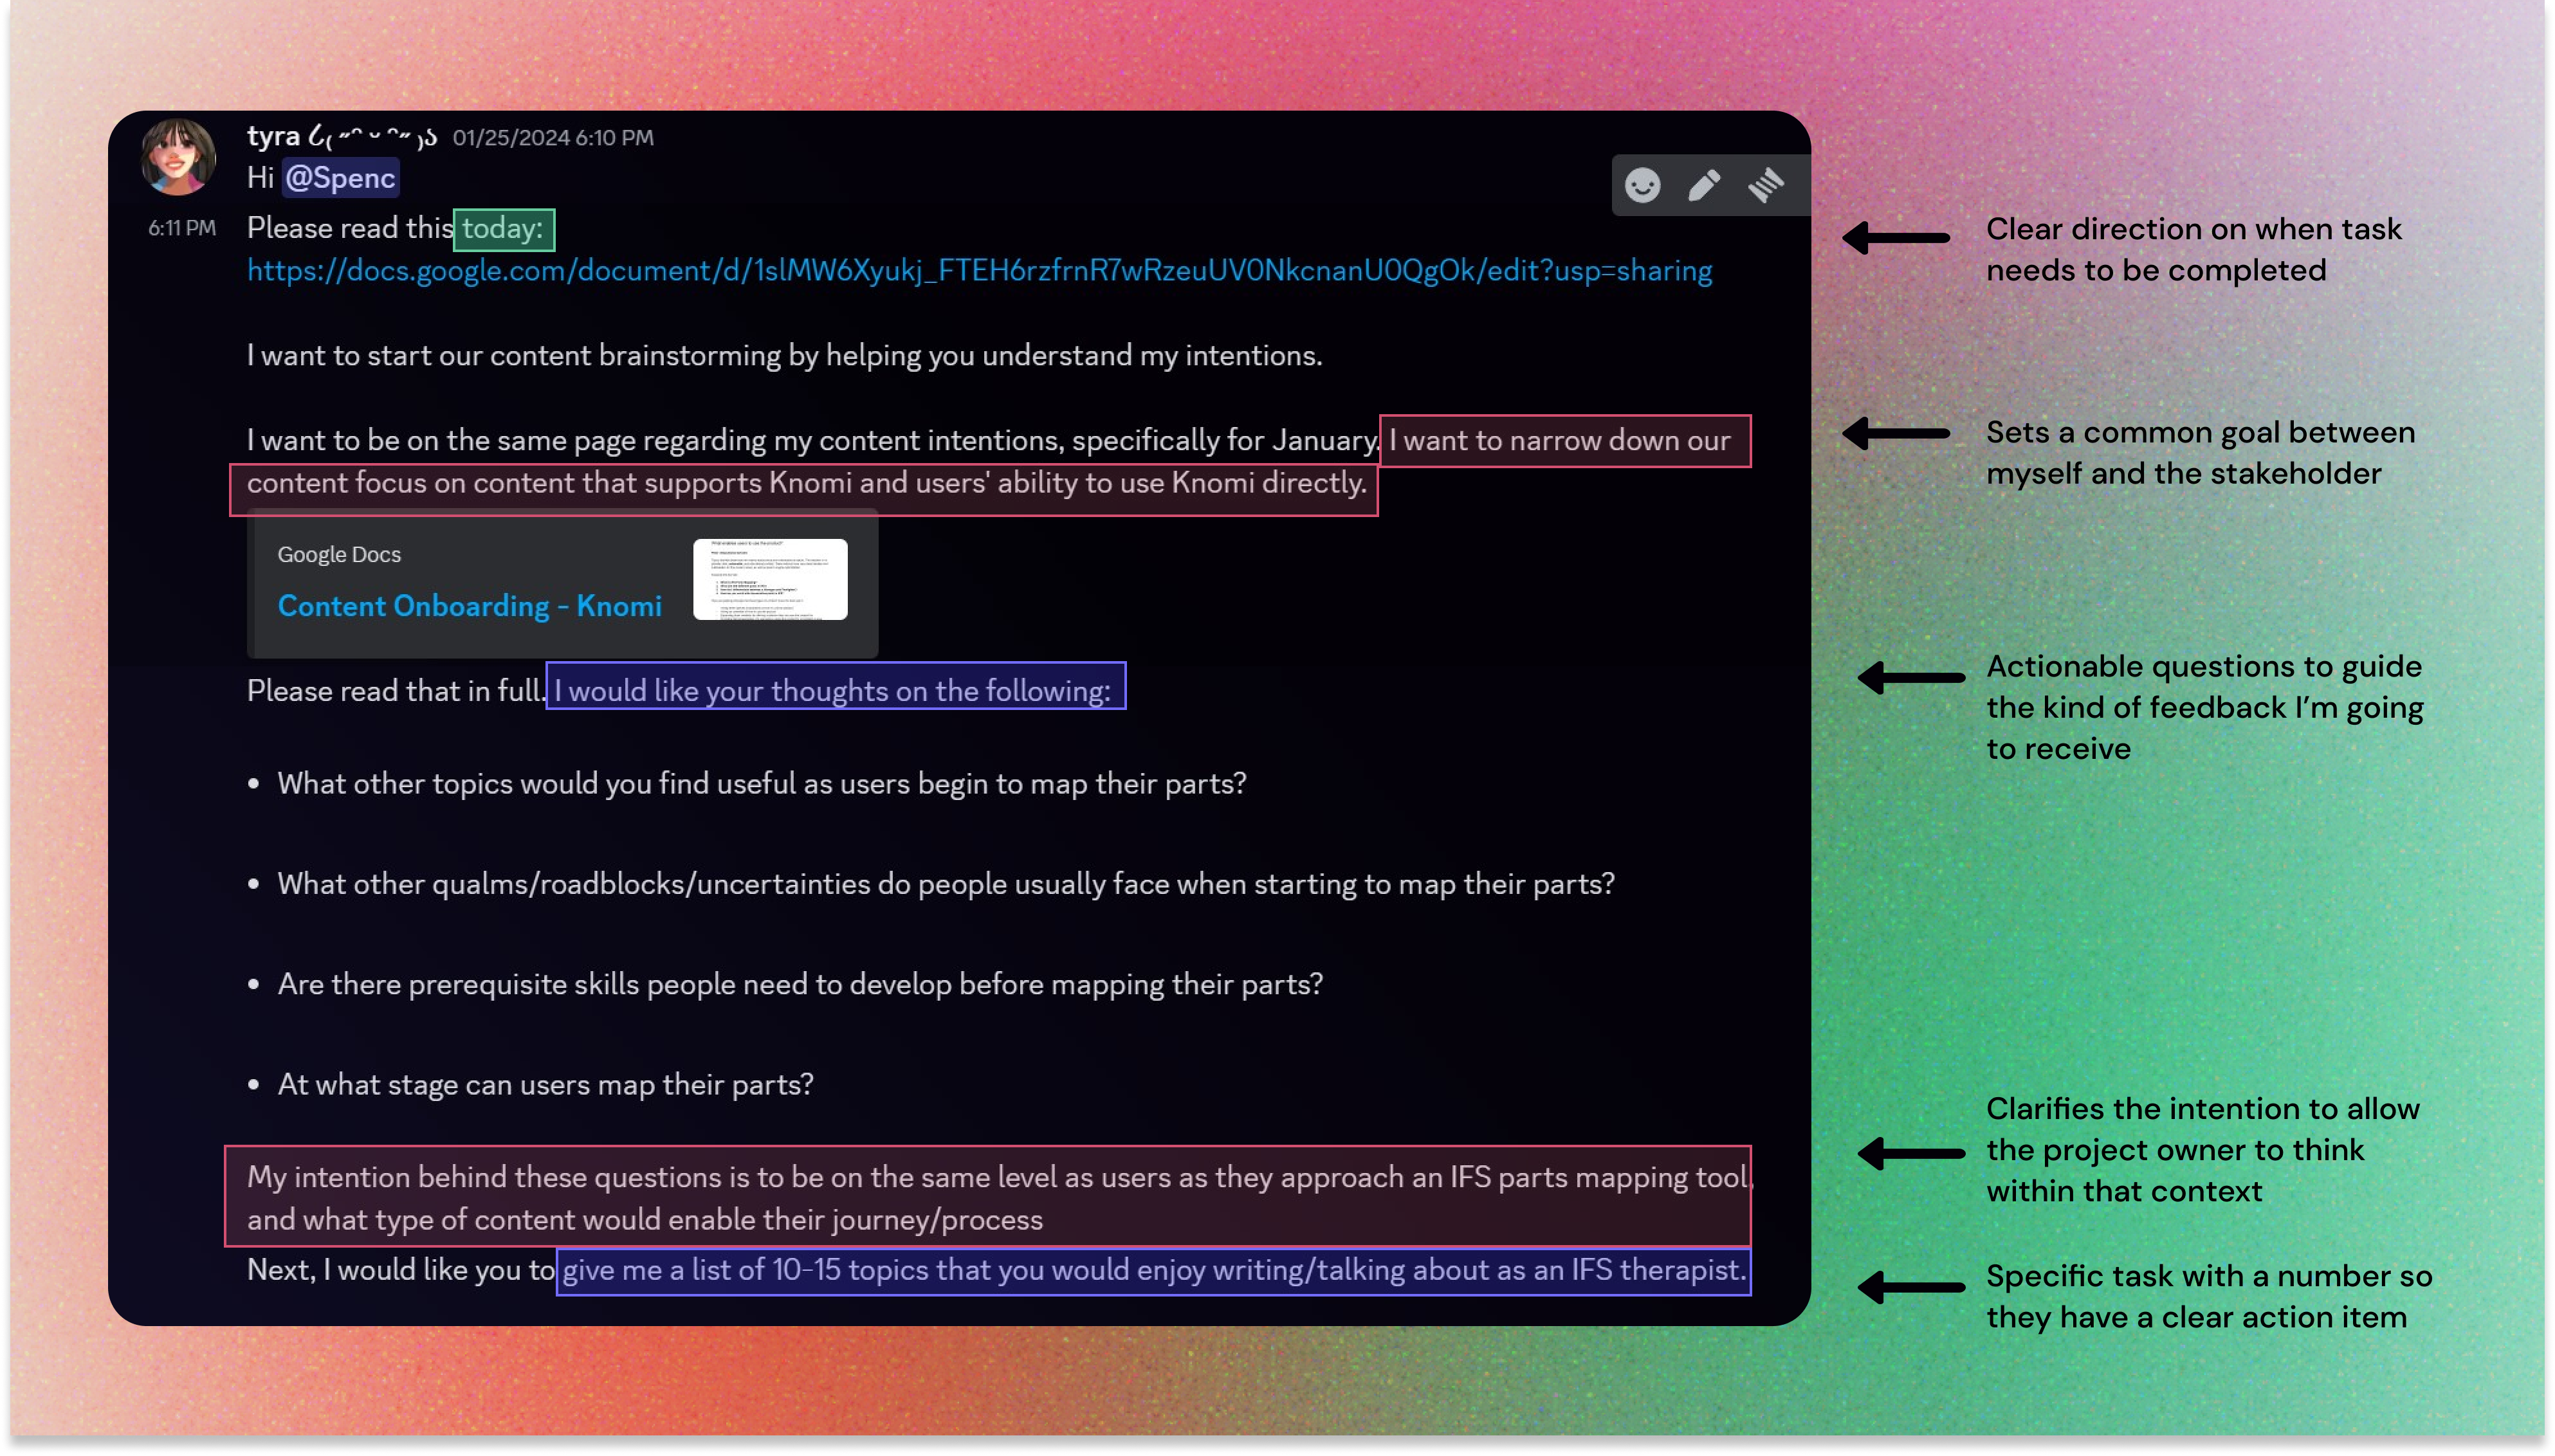Click the create thread icon
Image resolution: width=2555 pixels, height=1456 pixels.
[1766, 186]
